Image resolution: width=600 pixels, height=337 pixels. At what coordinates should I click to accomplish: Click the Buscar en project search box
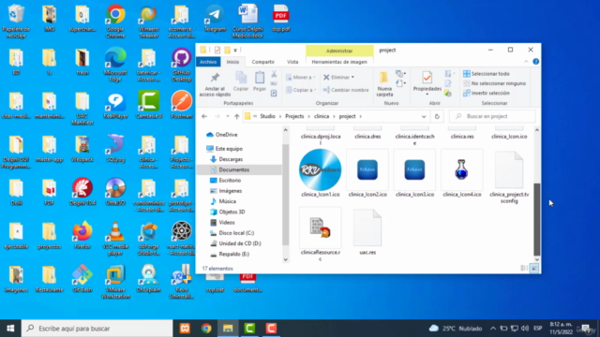492,116
